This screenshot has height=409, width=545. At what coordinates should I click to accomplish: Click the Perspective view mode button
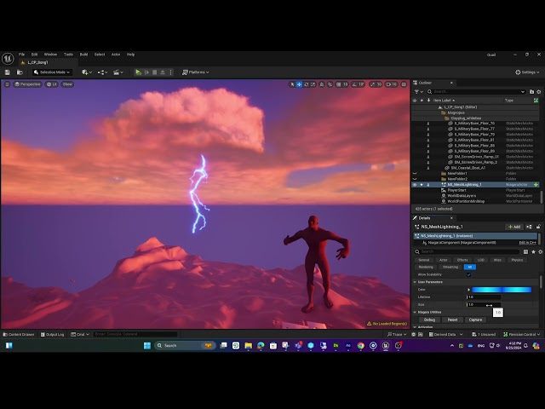27,84
